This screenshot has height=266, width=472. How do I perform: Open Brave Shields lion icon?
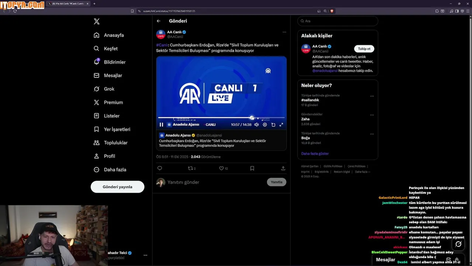(332, 11)
